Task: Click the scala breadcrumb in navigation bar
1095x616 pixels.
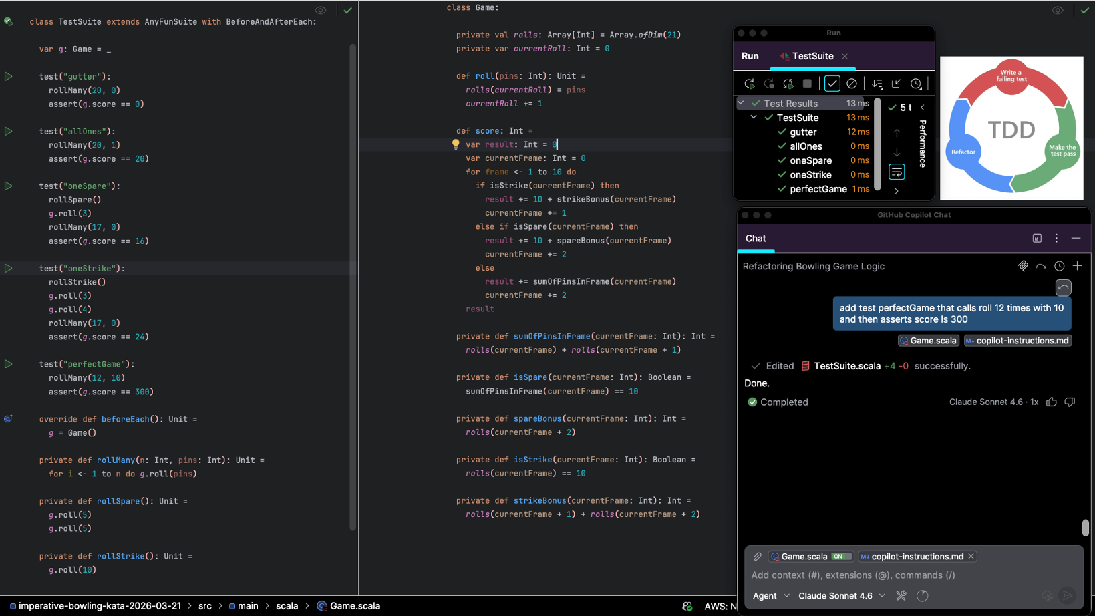Action: 287,606
